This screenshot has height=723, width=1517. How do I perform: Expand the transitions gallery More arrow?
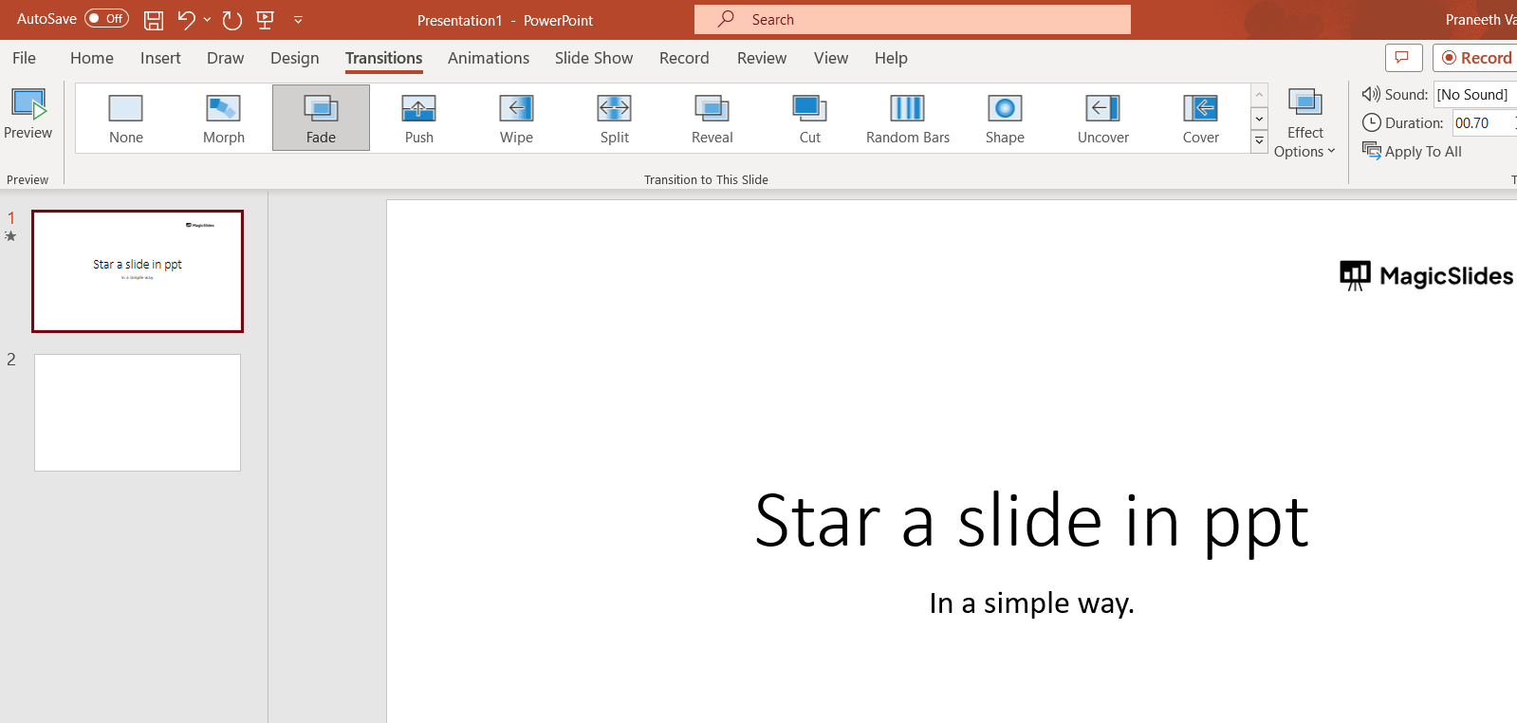[1259, 141]
